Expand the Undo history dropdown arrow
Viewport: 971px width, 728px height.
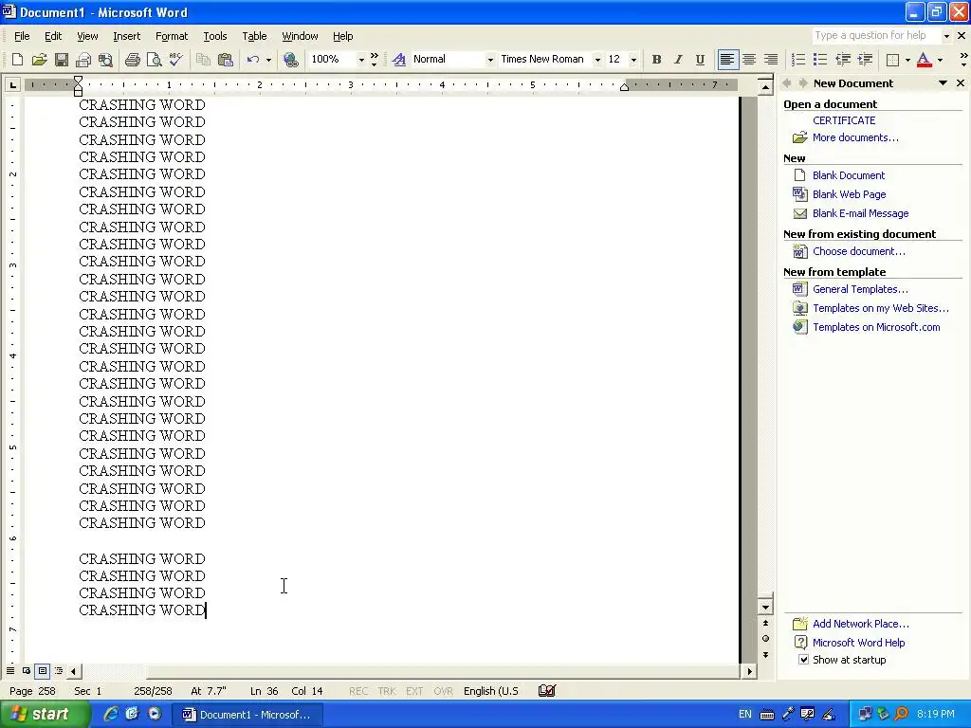point(268,60)
